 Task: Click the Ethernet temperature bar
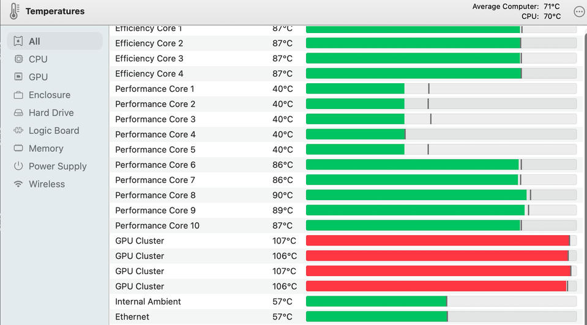point(441,317)
